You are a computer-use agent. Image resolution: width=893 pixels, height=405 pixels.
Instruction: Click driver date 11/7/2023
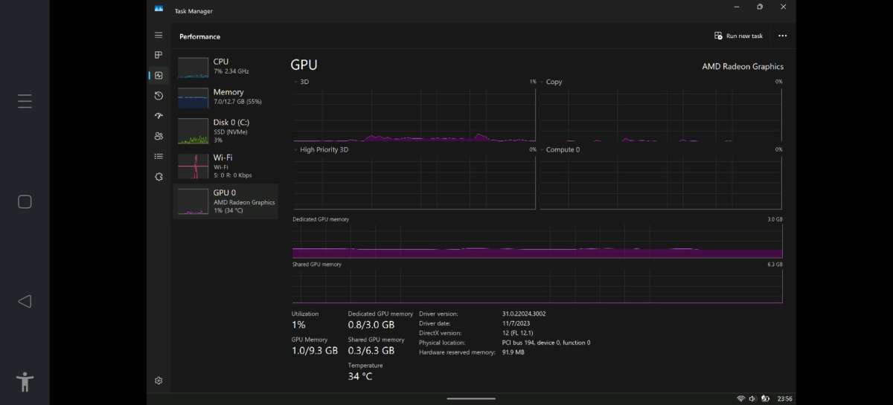click(515, 323)
